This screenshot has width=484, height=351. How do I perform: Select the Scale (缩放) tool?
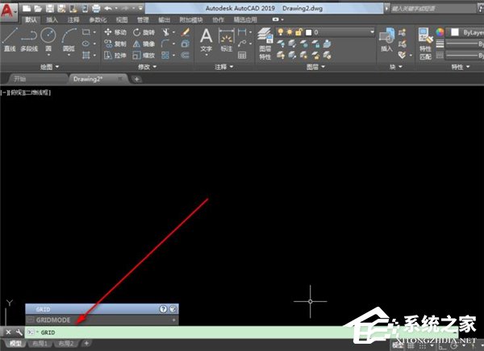point(144,56)
